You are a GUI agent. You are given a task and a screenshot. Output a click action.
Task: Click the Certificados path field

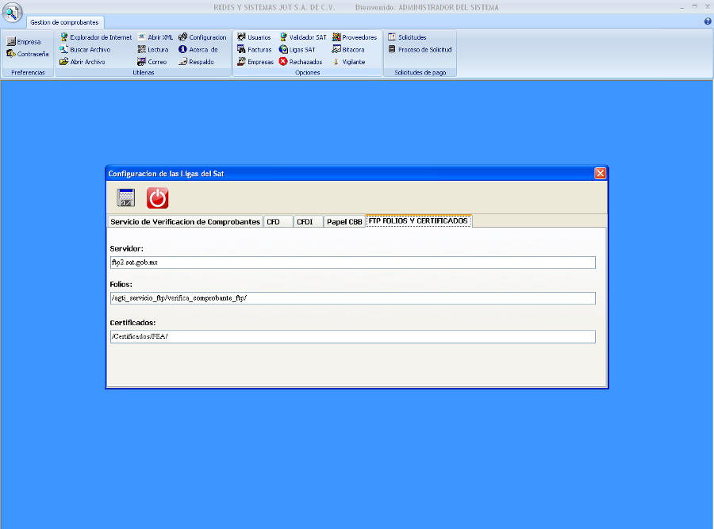[352, 337]
